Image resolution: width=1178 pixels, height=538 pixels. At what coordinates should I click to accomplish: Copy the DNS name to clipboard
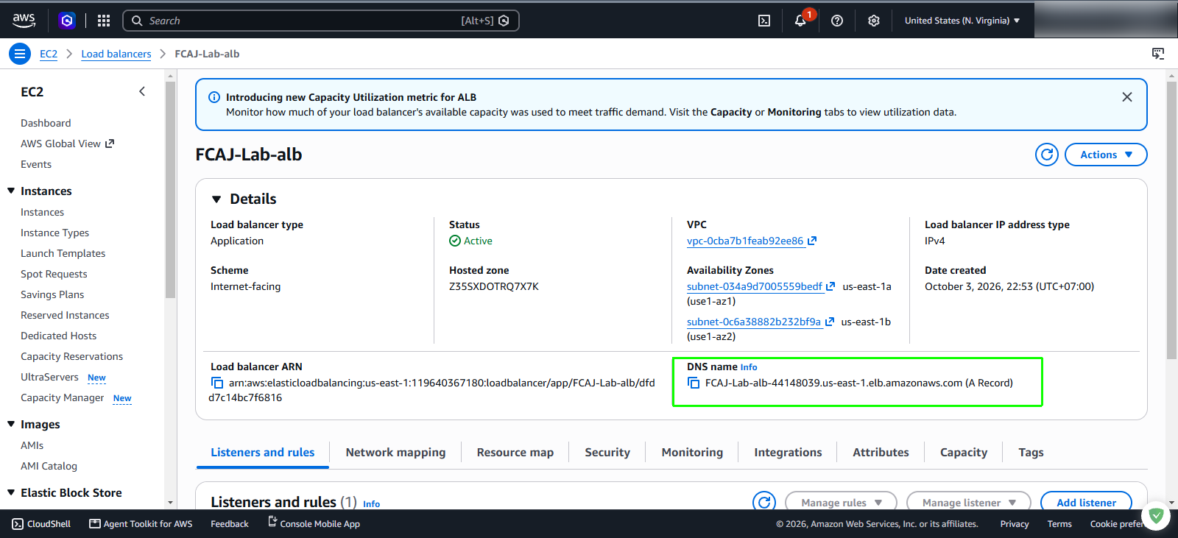(694, 383)
